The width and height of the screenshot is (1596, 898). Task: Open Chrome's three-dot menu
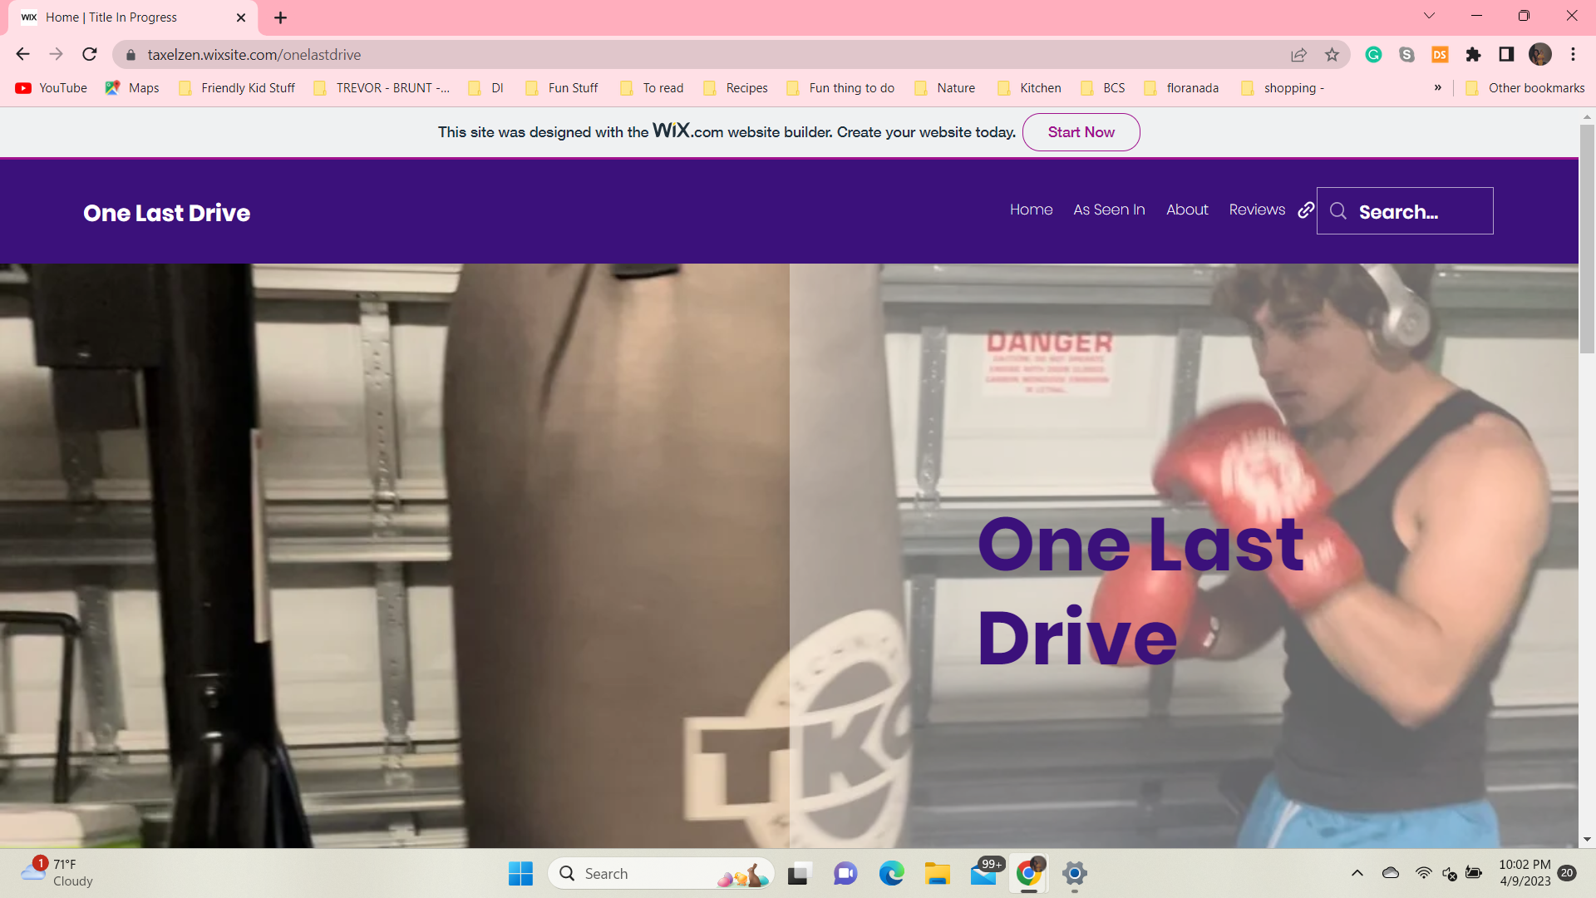[x=1573, y=55]
